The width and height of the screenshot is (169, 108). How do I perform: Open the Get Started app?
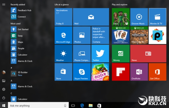(x=20, y=29)
